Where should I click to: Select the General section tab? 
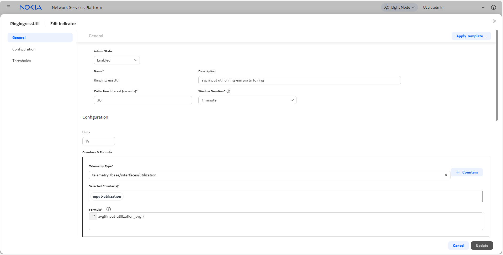tap(40, 38)
